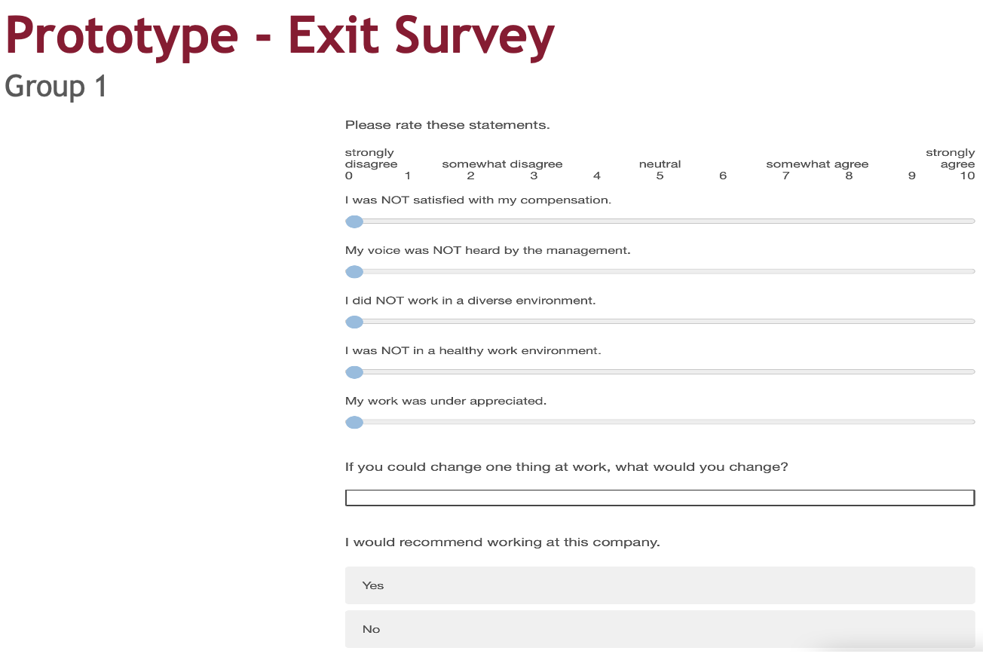Click the healthy work environment slider handle
The width and height of the screenshot is (995, 669).
pos(354,372)
